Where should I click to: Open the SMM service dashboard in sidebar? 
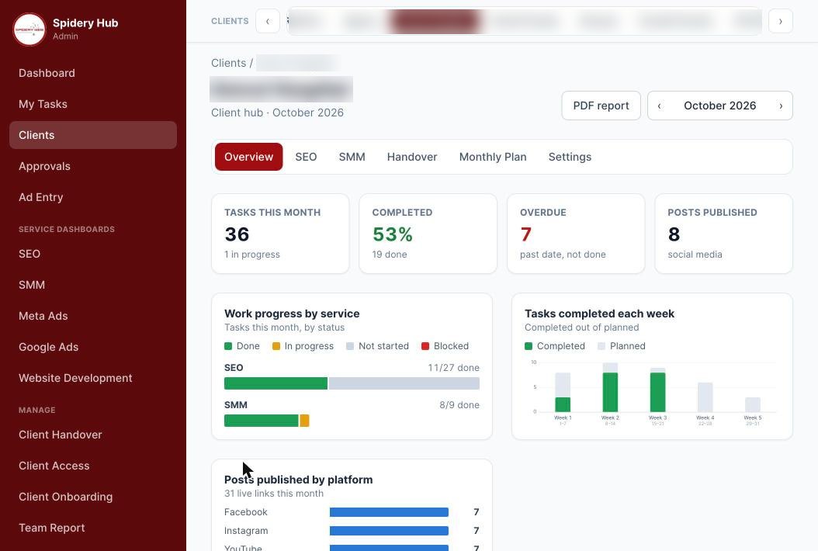point(93,285)
